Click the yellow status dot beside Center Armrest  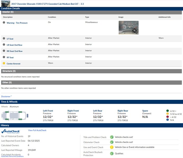[x=4, y=63]
